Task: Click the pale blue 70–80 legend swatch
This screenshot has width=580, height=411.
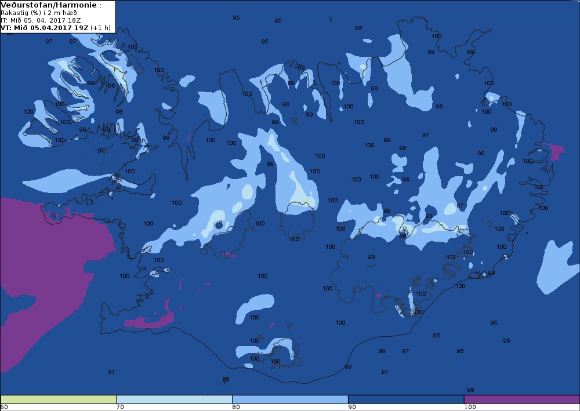Action: 174,399
